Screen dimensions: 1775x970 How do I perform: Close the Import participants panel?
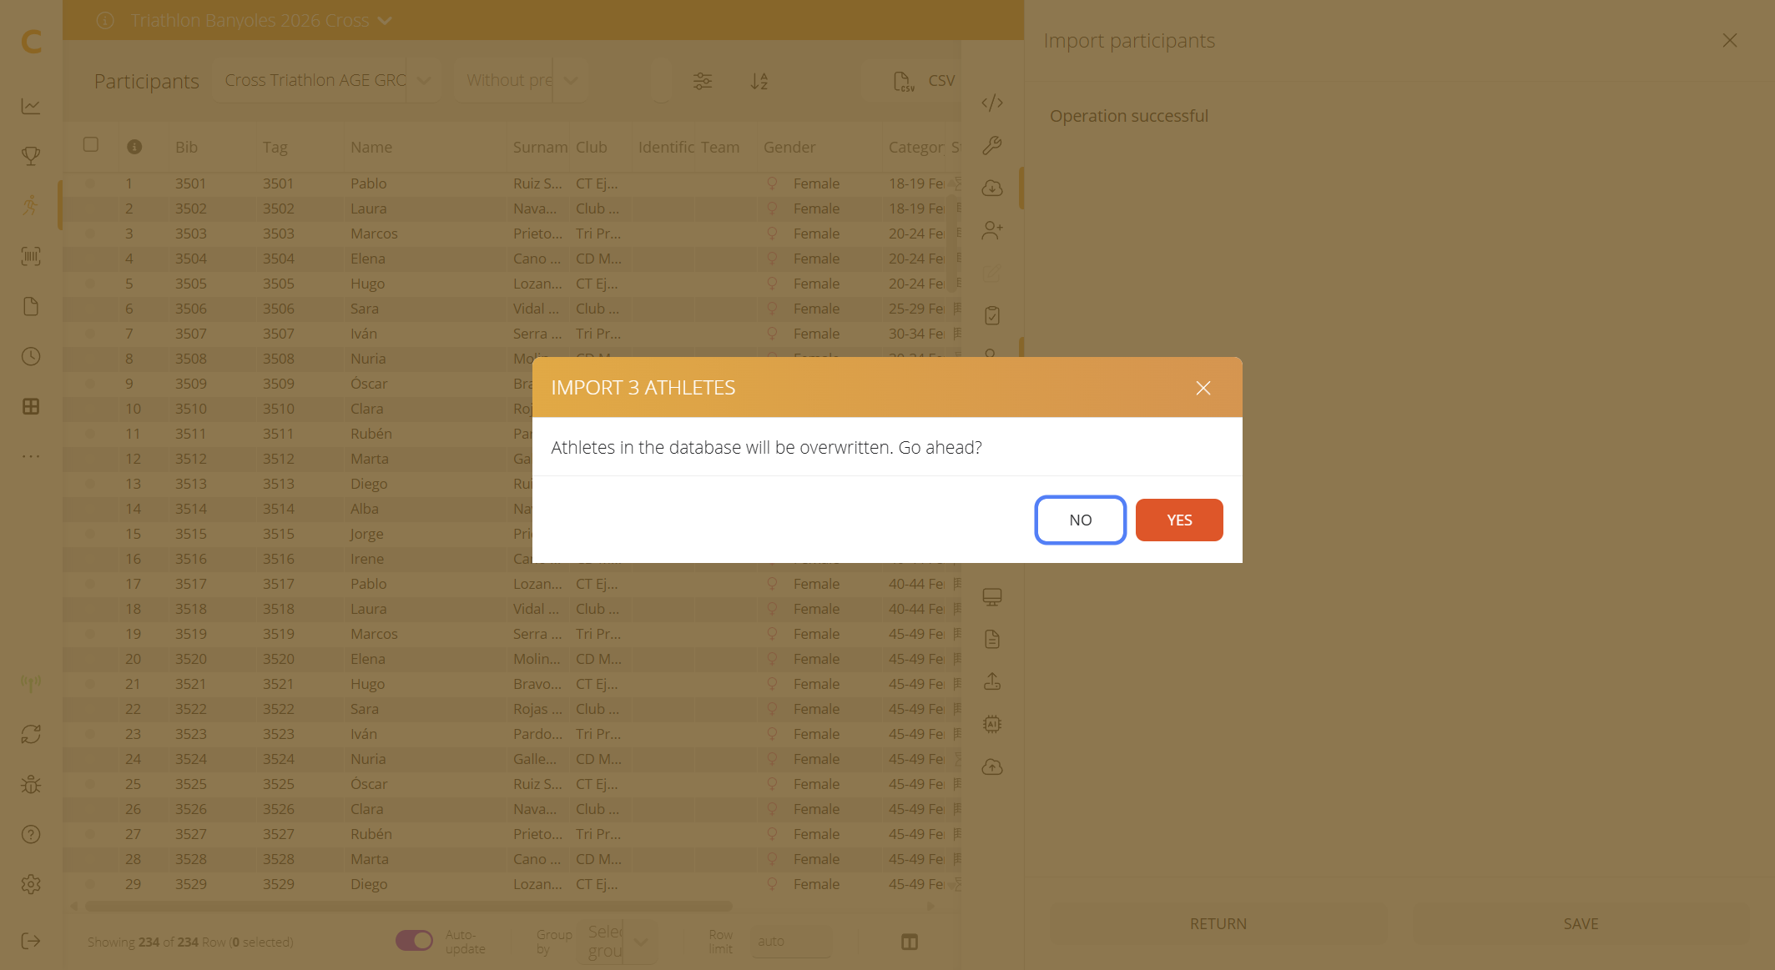coord(1730,41)
